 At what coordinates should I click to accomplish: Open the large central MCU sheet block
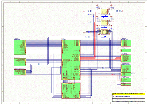point(71,60)
